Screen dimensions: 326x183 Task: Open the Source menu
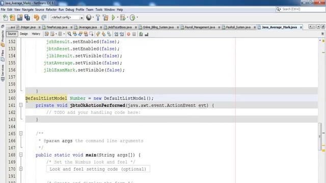pos(40,10)
